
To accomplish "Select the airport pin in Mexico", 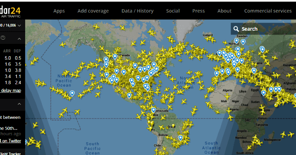I will [129, 95].
